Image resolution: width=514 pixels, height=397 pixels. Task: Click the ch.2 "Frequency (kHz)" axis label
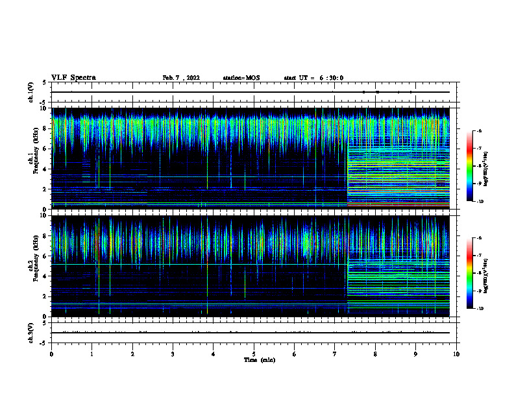point(36,258)
